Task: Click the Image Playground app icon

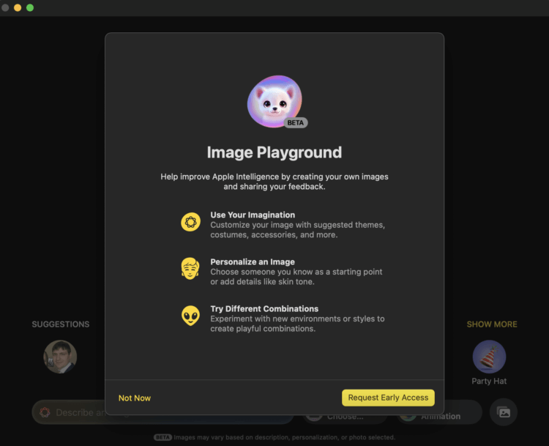Action: click(x=274, y=101)
